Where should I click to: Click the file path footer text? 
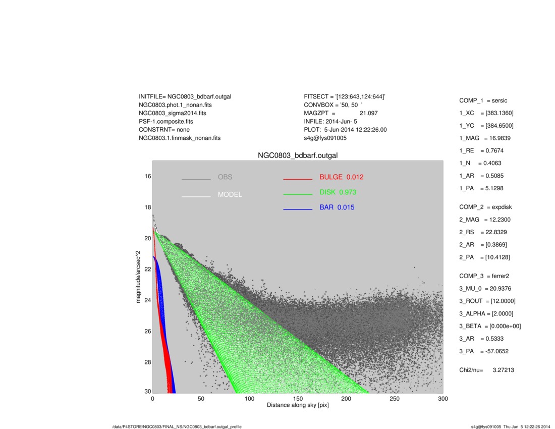(x=177, y=427)
